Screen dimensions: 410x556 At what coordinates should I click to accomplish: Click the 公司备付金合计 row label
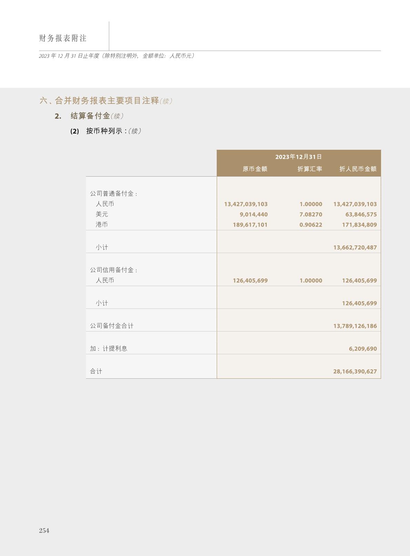(x=112, y=326)
